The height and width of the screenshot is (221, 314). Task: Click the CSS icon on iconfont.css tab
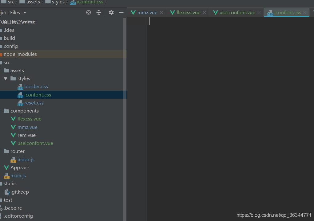270,13
